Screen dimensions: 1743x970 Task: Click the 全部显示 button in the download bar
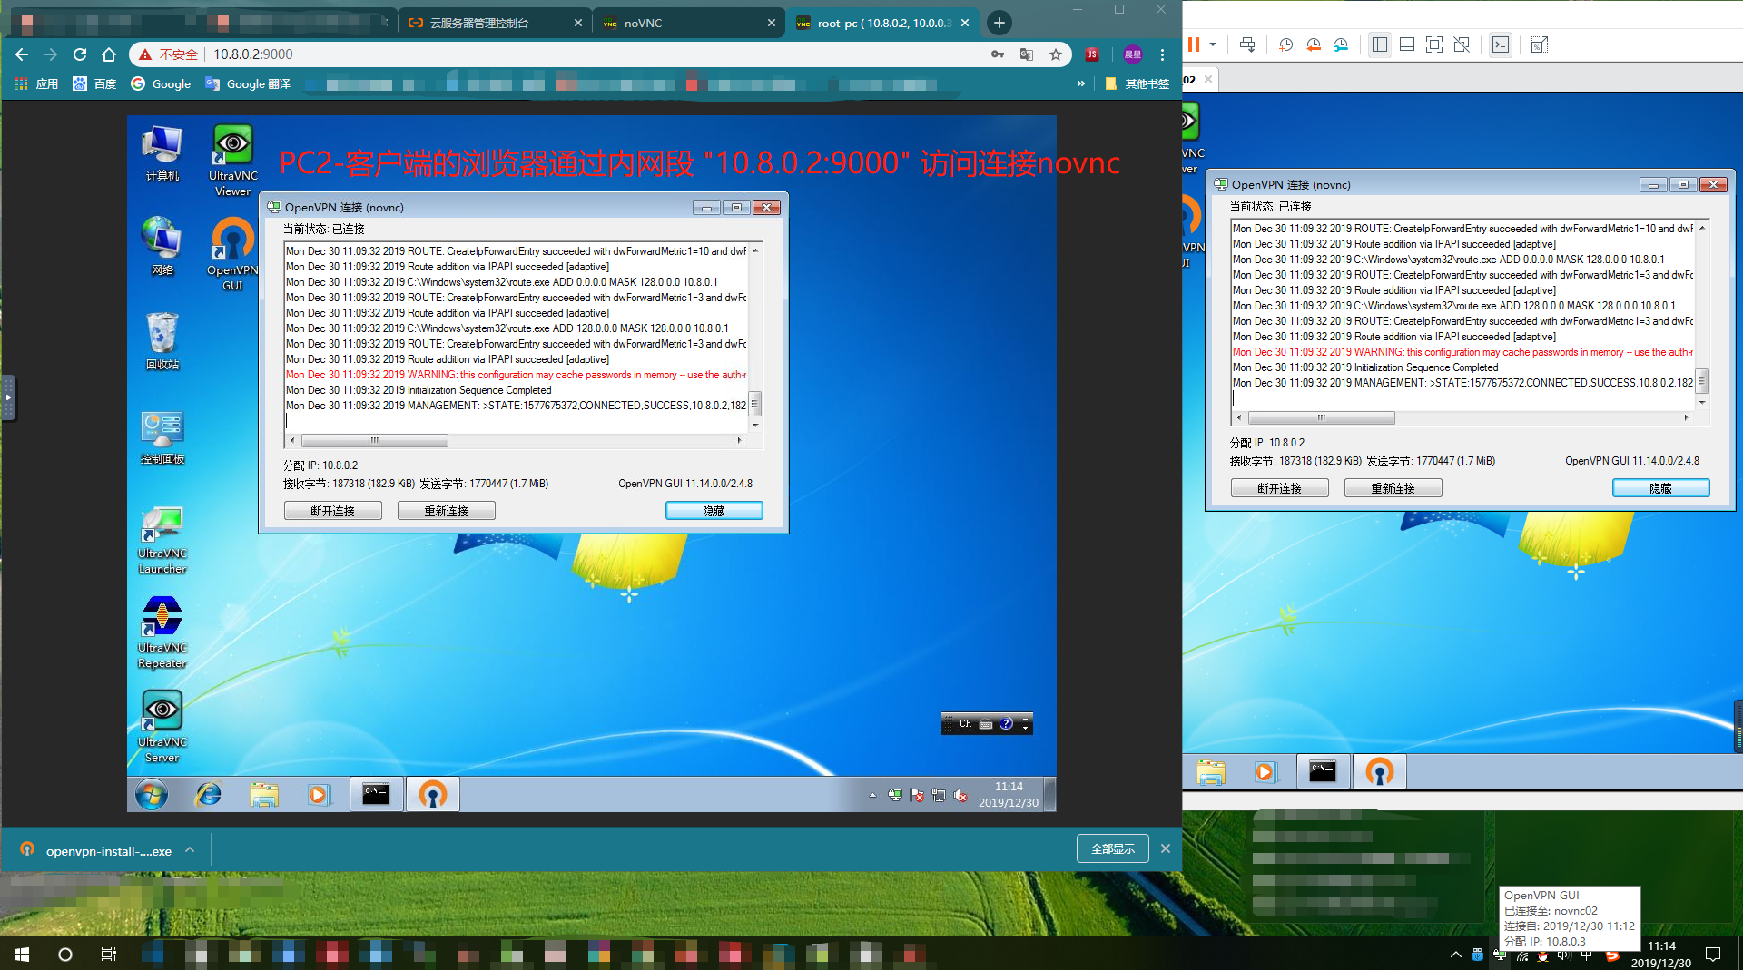coord(1111,848)
